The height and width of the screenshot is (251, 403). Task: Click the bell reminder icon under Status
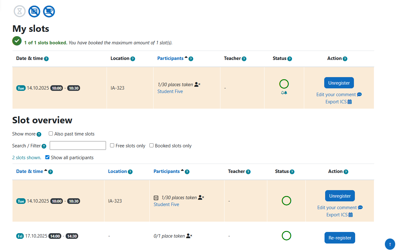284,93
